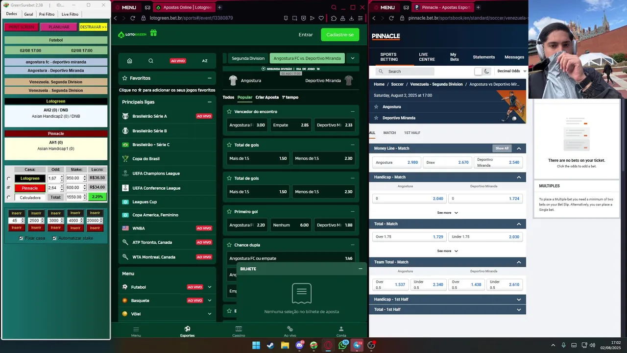Click the Pinnacle Search input field
The image size is (627, 353).
[405, 72]
